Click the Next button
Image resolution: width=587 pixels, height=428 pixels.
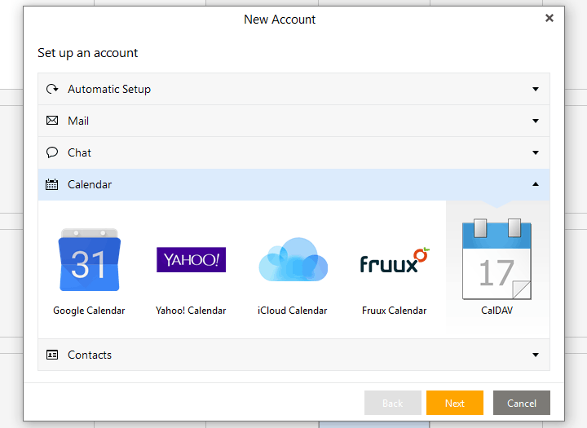(x=455, y=403)
